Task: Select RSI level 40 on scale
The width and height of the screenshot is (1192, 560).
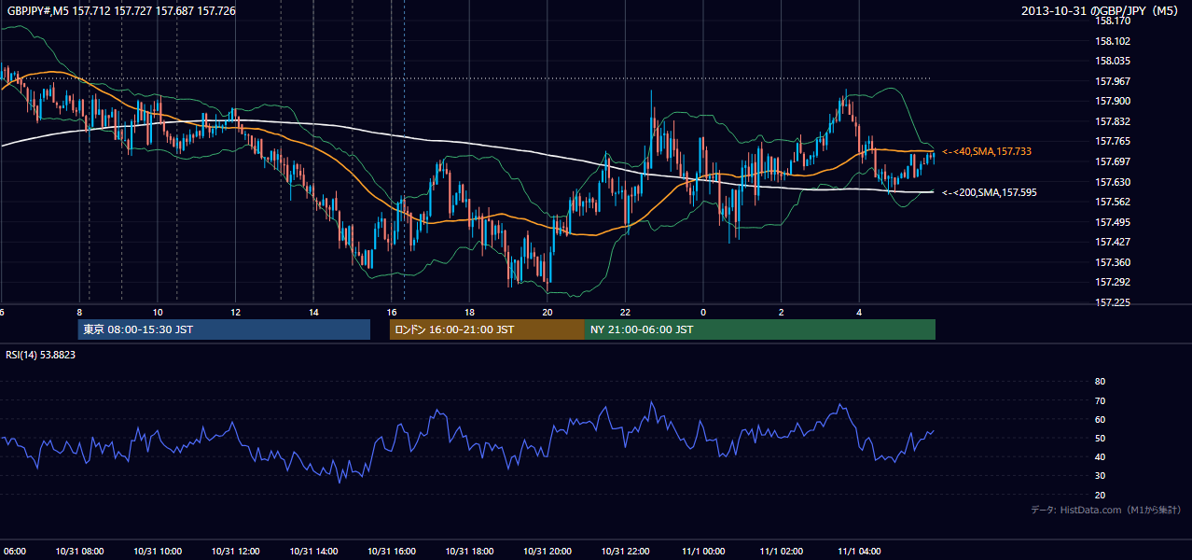Action: pos(1100,457)
